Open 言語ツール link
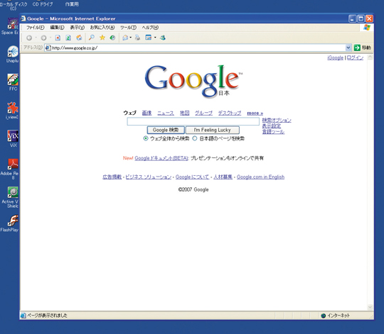The image size is (384, 334). [273, 132]
